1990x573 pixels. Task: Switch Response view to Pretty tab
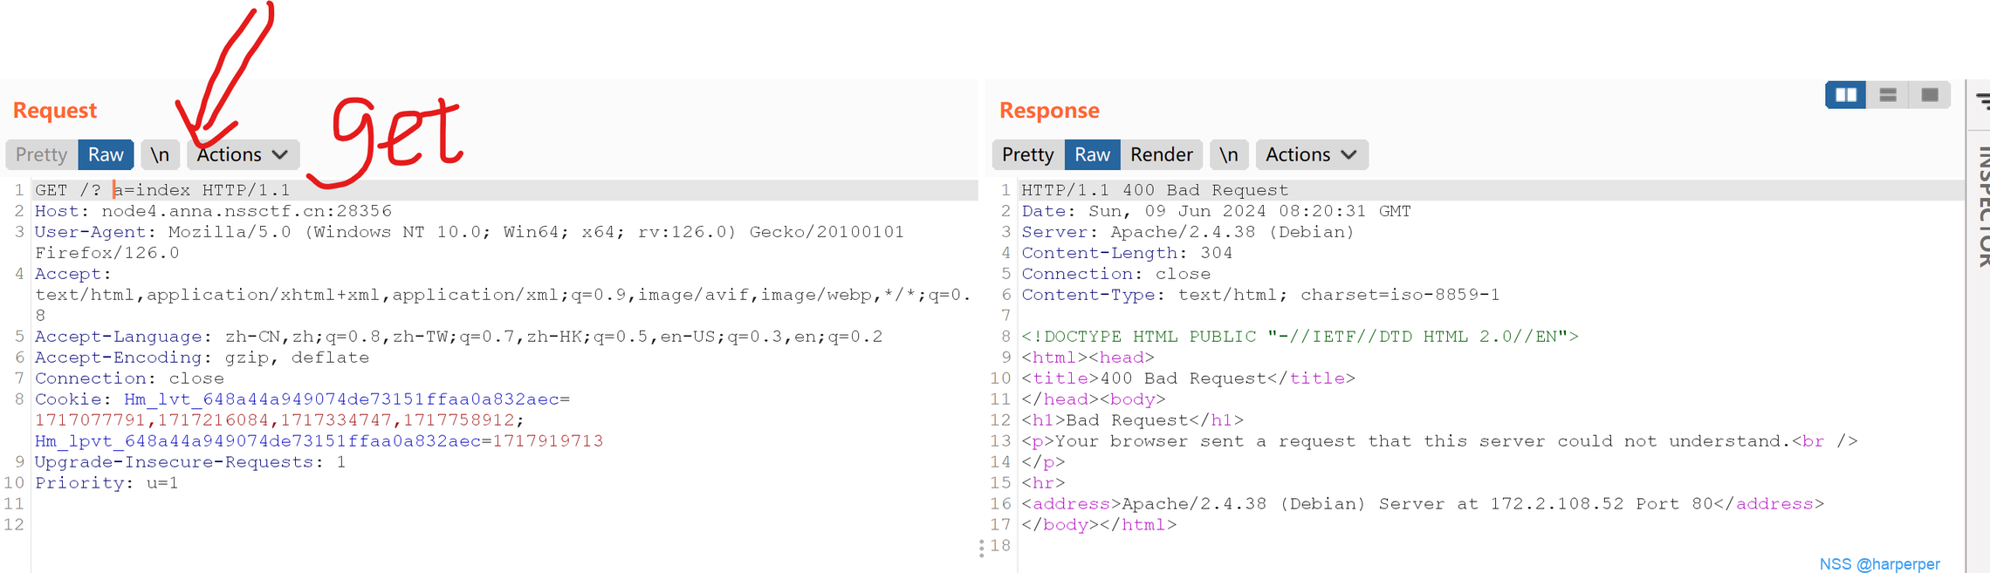click(x=1027, y=154)
